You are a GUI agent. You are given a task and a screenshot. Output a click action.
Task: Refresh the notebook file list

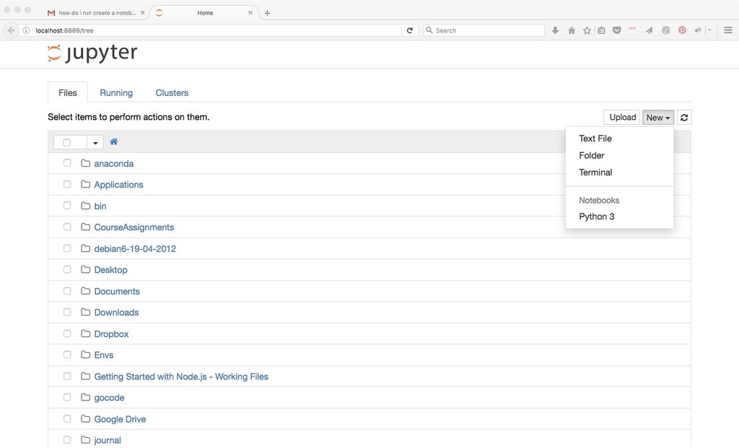tap(684, 118)
